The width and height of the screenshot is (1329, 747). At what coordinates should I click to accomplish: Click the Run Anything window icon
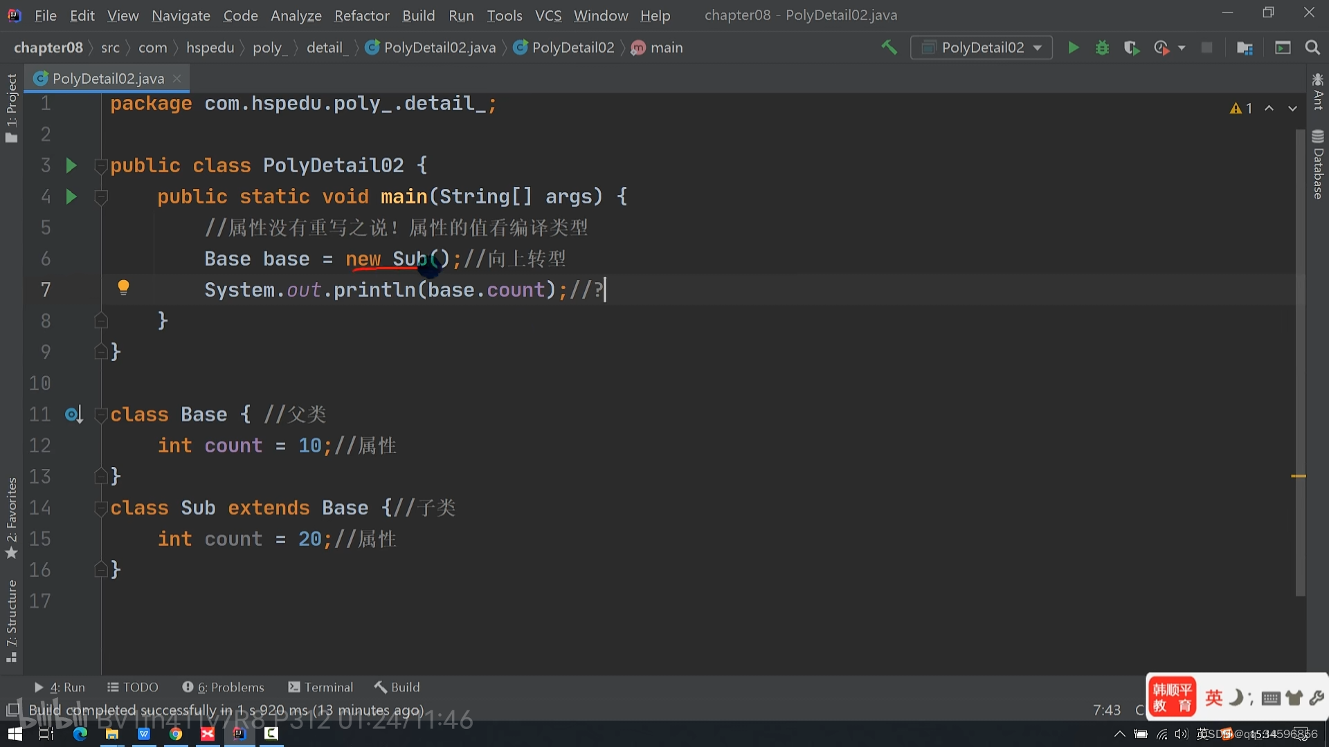coord(1283,48)
